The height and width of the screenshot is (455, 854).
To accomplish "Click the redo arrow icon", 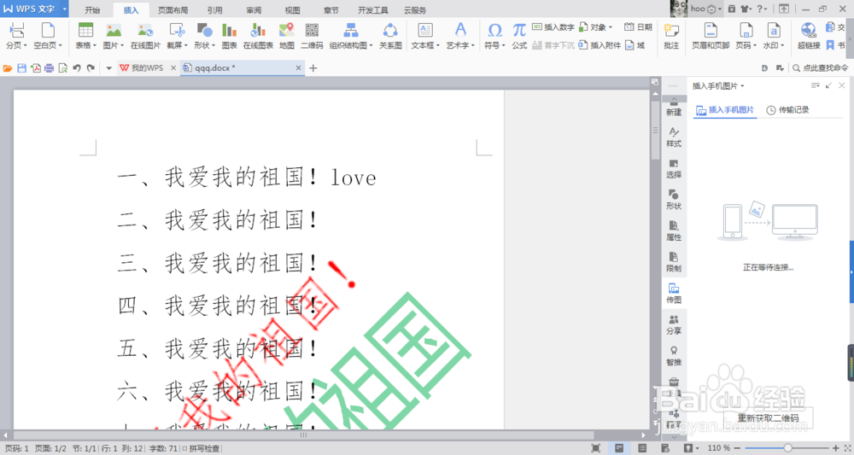I will point(91,68).
